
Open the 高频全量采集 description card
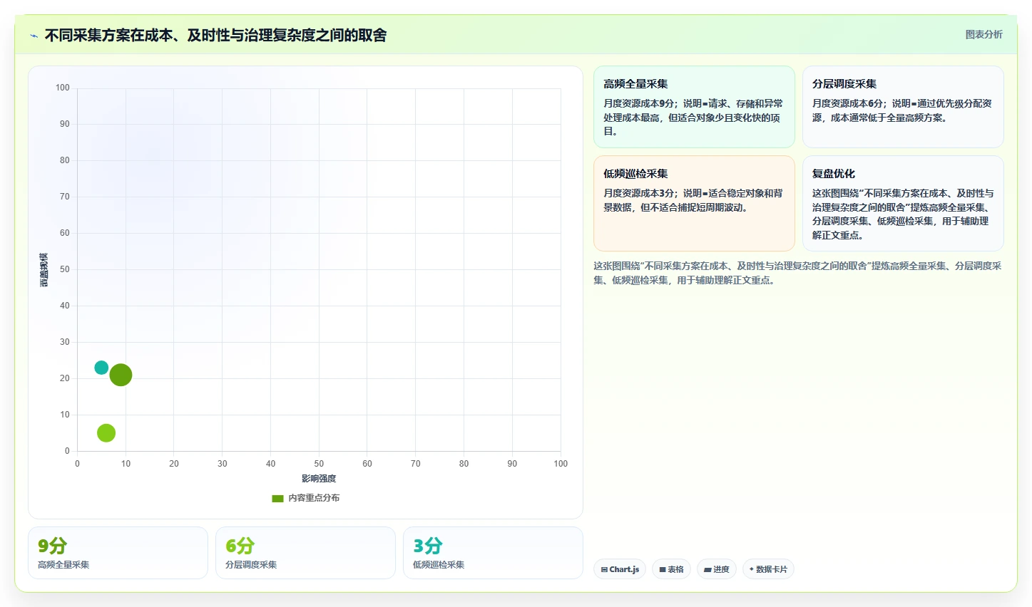[694, 107]
